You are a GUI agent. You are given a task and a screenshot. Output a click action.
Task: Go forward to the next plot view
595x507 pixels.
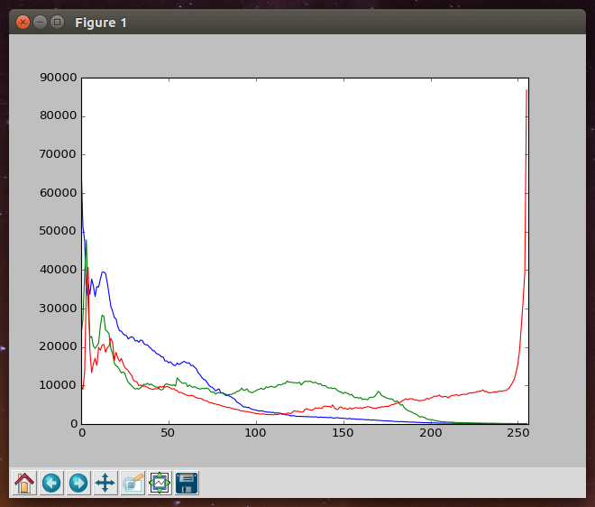pyautogui.click(x=78, y=483)
